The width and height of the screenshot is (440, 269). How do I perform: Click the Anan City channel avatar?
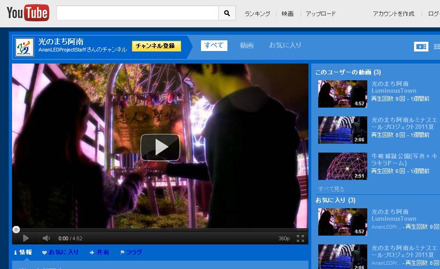[25, 47]
